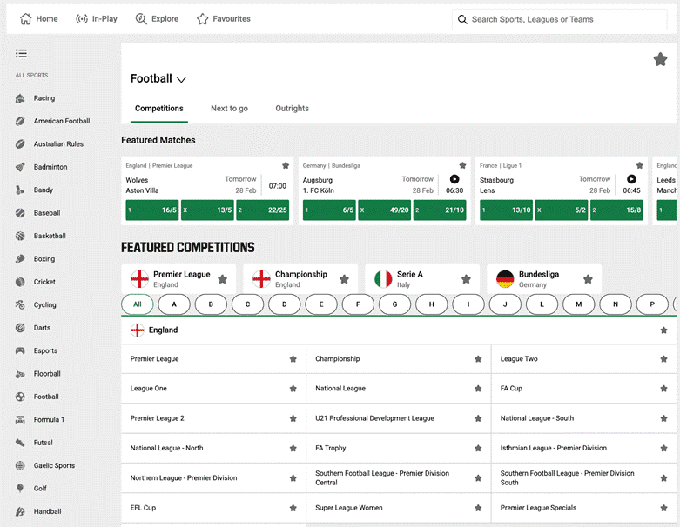Filter countries by letter G

point(394,304)
